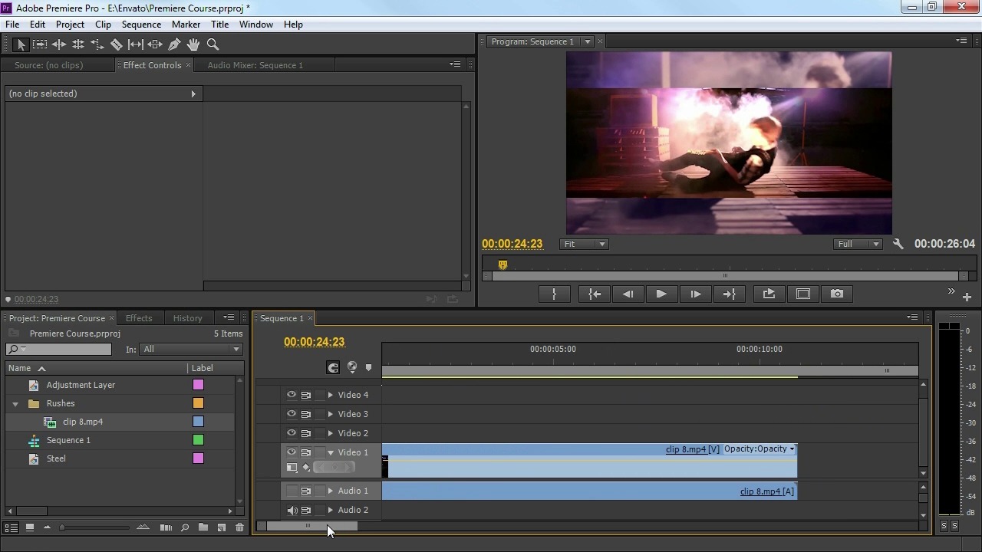Select clip 8.mp4 in Project panel
The image size is (982, 552).
coord(83,422)
